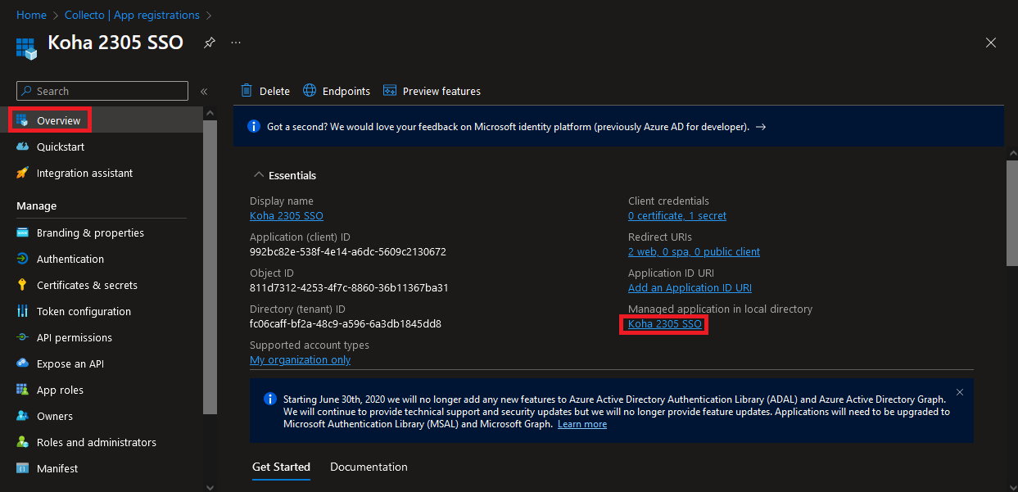1018x492 pixels.
Task: Close the Koha 2305 SSO blade
Action: click(x=991, y=43)
